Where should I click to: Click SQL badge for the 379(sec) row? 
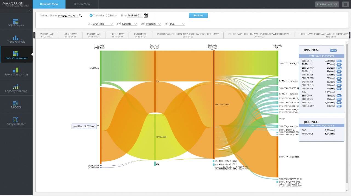(x=339, y=78)
